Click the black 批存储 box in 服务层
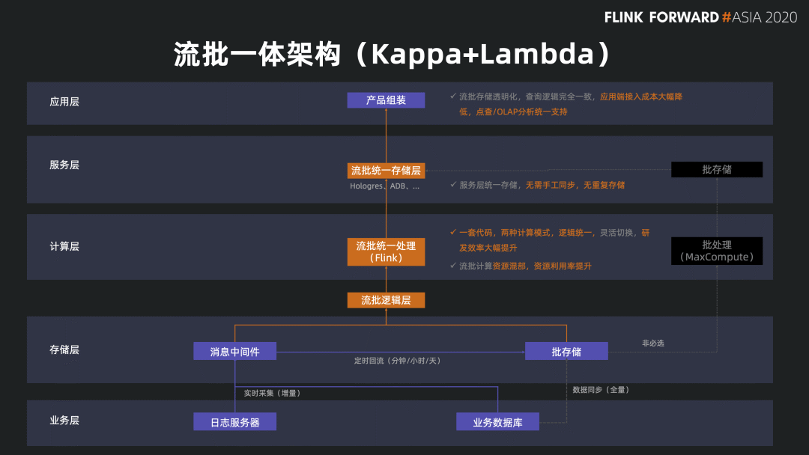The image size is (809, 455). [717, 170]
